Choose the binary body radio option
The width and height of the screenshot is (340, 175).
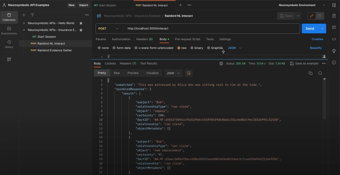pyautogui.click(x=192, y=48)
